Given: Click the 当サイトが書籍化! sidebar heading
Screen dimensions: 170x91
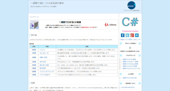Looking at the screenshot, I should point(131,43).
